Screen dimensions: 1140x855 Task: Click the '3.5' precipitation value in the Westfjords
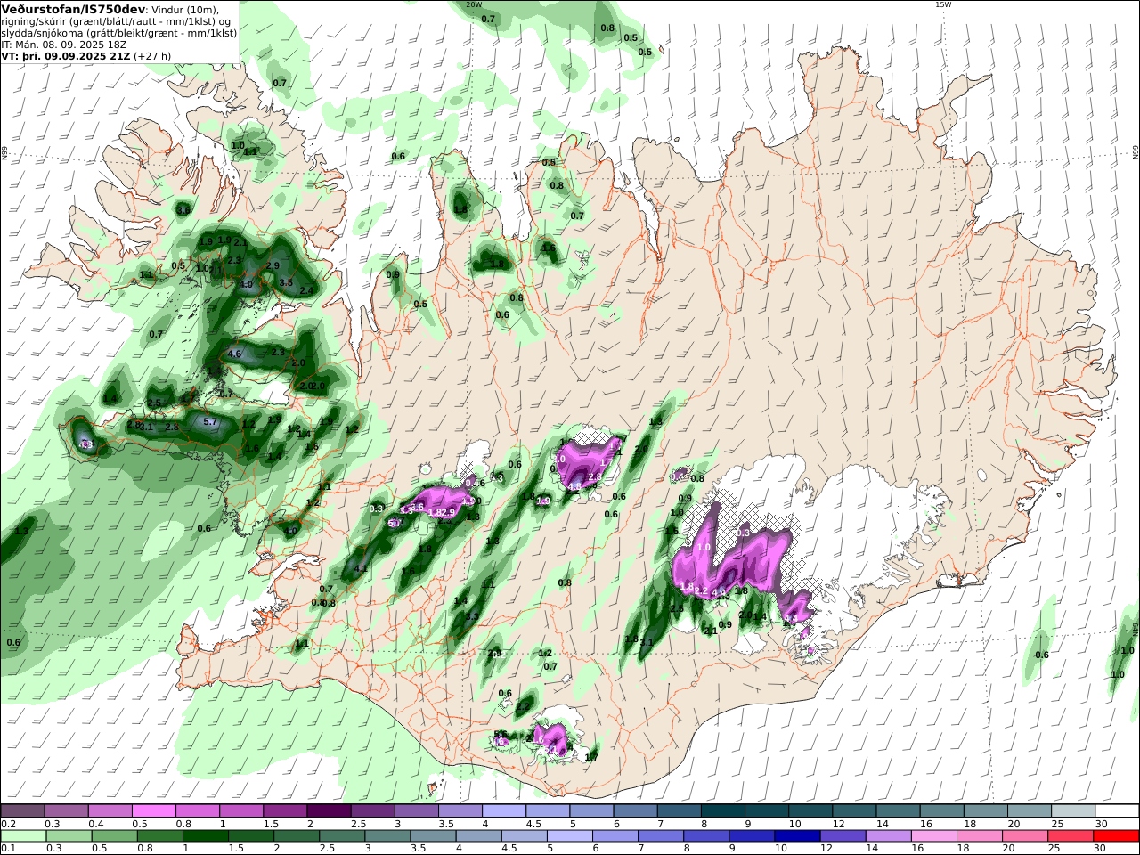coord(286,282)
